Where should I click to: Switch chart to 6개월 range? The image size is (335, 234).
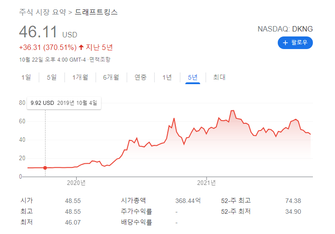[111, 77]
